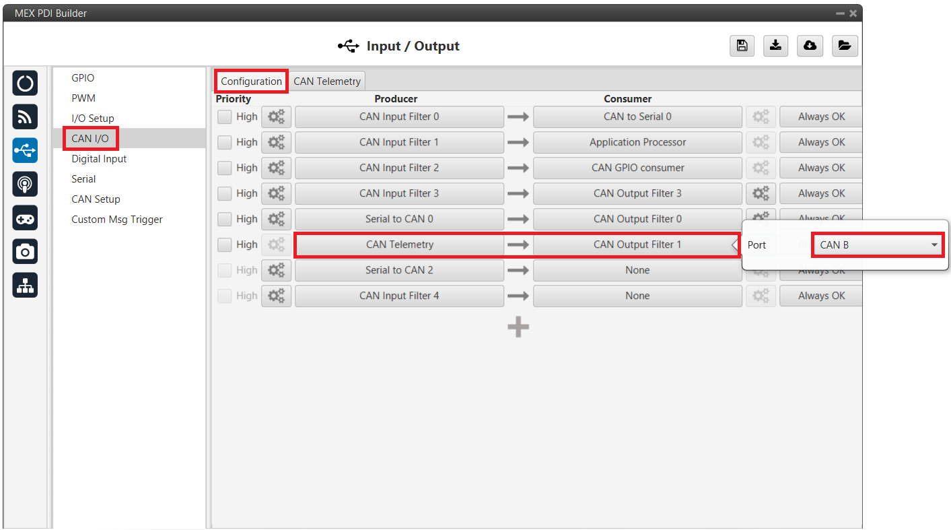Image resolution: width=951 pixels, height=530 pixels.
Task: Select CAN Setup in the side menu
Action: click(96, 199)
